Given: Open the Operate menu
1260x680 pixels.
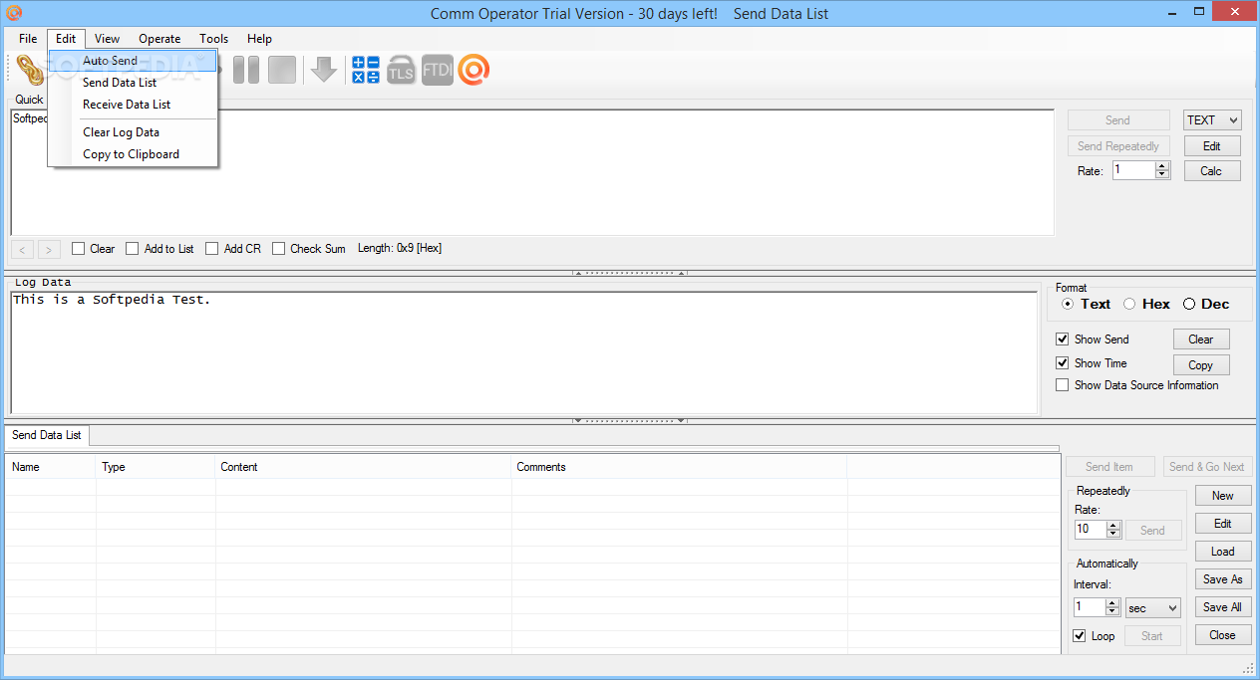Looking at the screenshot, I should point(159,39).
